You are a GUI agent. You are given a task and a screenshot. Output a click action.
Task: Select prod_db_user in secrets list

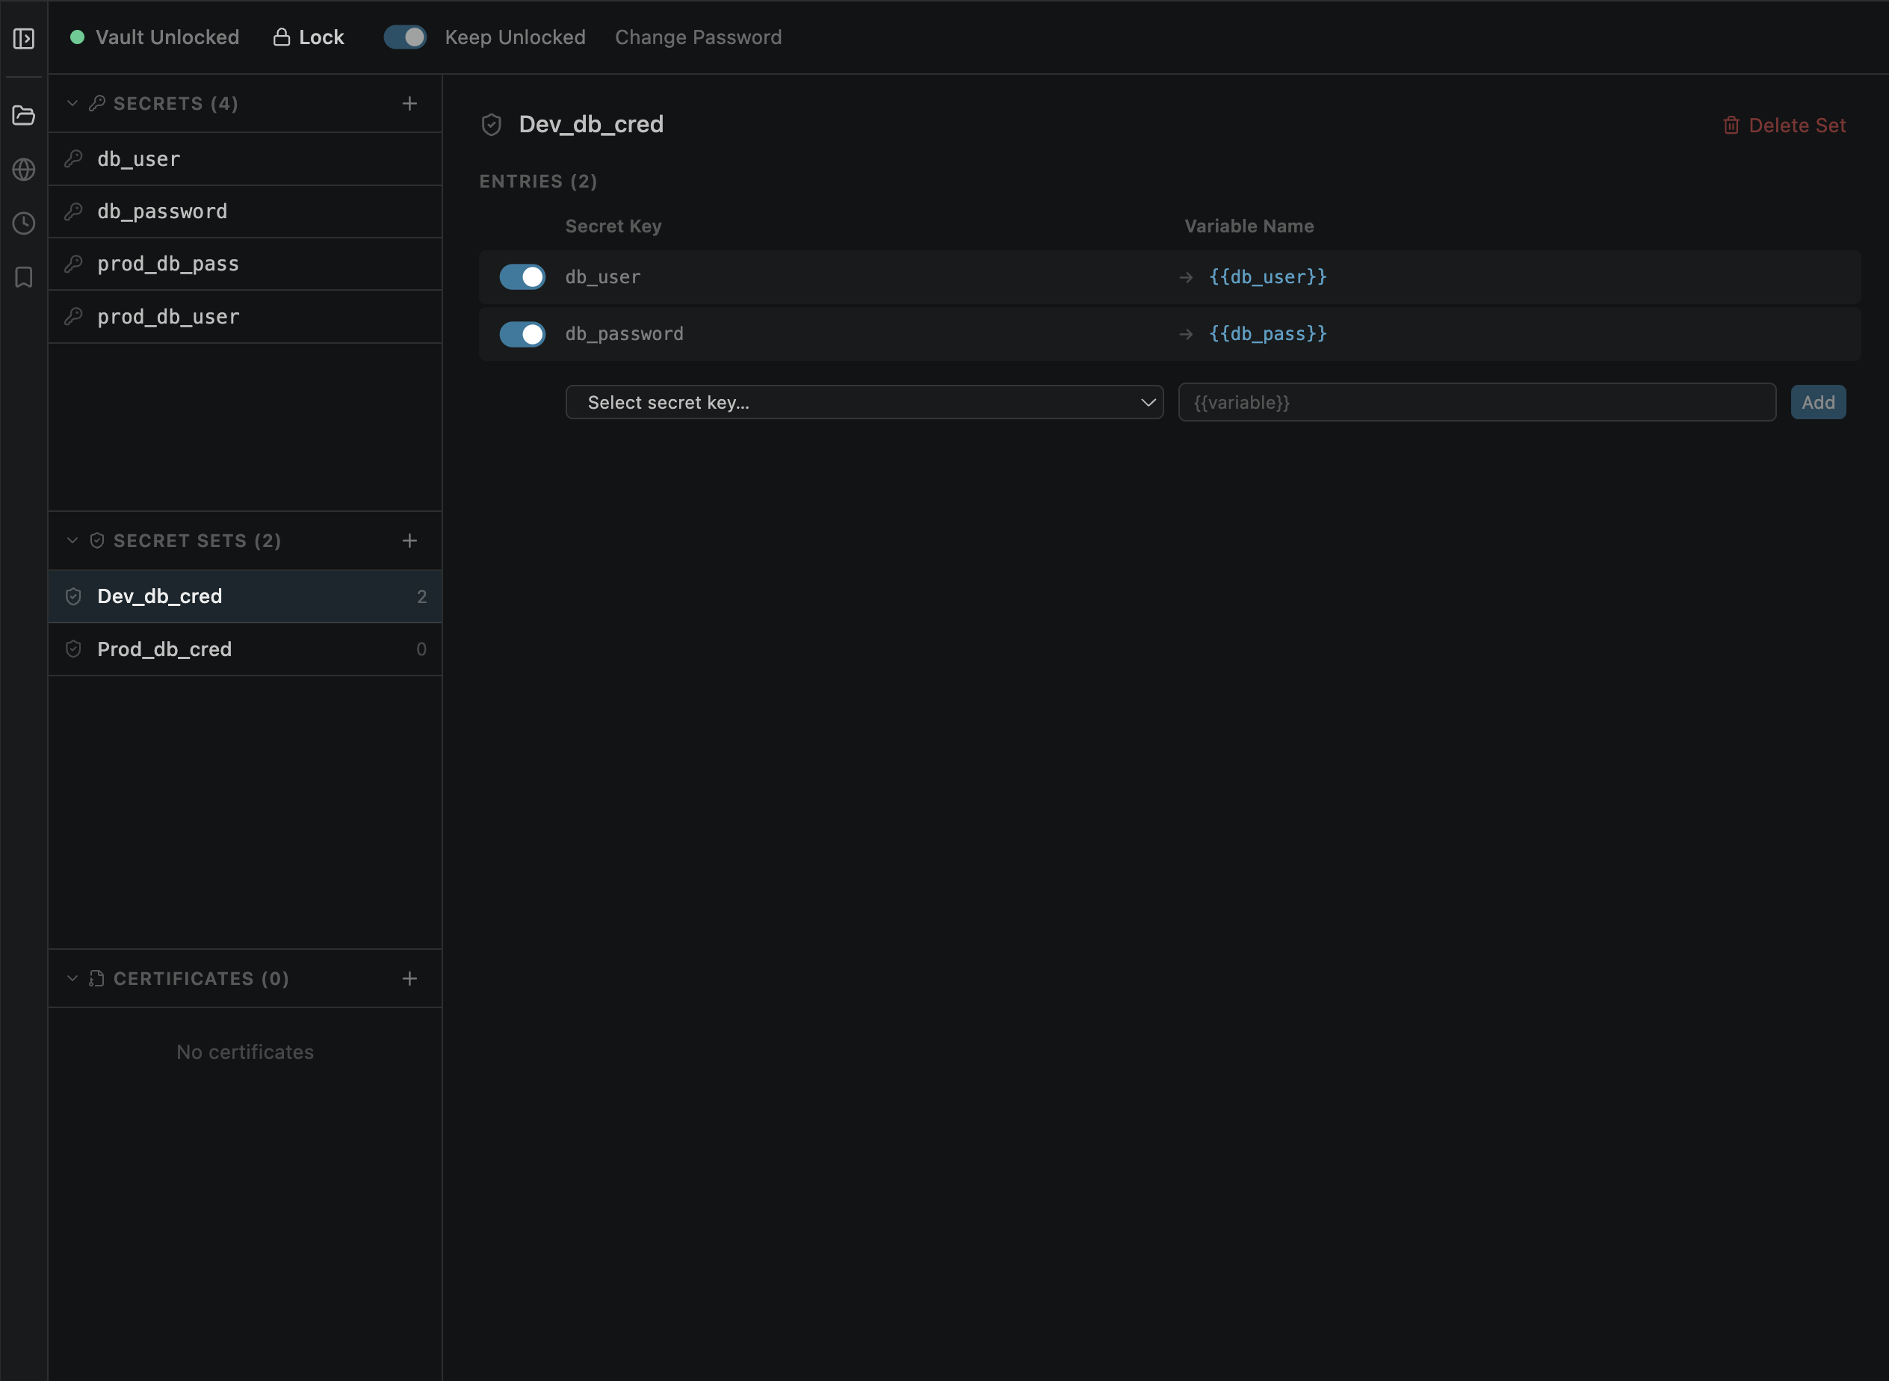(245, 317)
